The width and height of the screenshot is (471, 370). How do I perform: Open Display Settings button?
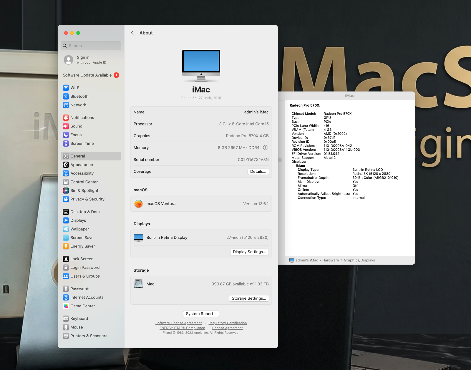(x=249, y=252)
